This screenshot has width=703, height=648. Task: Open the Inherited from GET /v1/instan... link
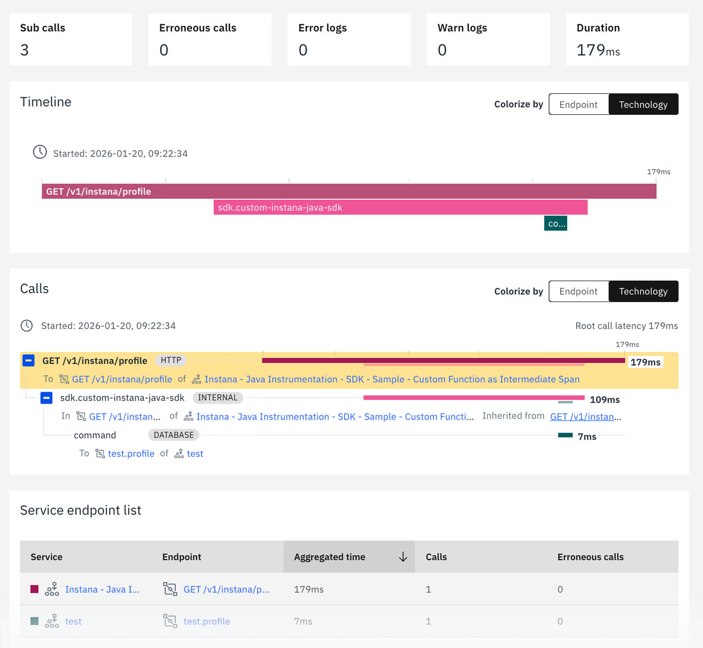click(x=586, y=417)
